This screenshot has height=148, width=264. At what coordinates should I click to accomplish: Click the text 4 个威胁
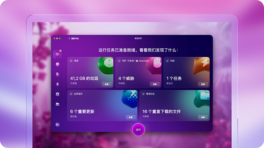126,79
